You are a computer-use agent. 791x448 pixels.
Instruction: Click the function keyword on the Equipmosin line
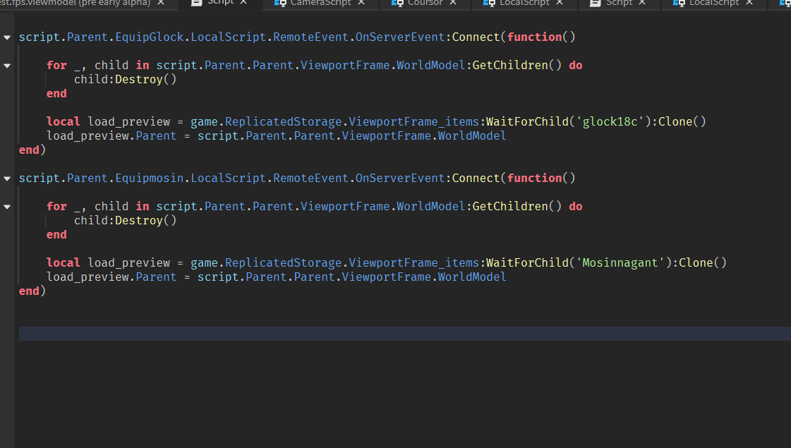pos(534,178)
